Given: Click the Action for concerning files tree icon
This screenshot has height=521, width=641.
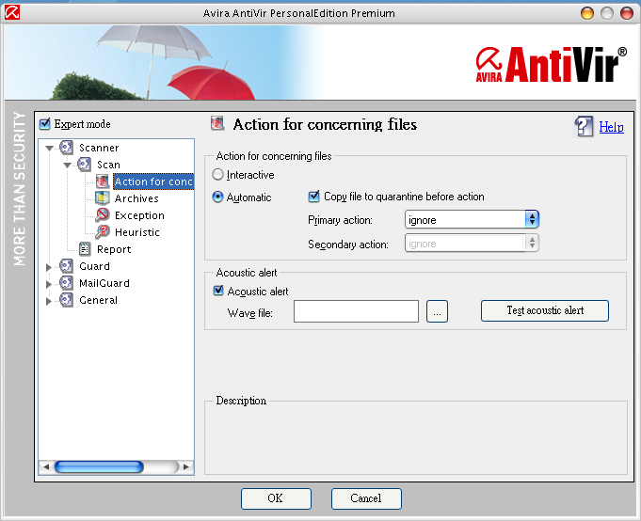Looking at the screenshot, I should click(103, 182).
